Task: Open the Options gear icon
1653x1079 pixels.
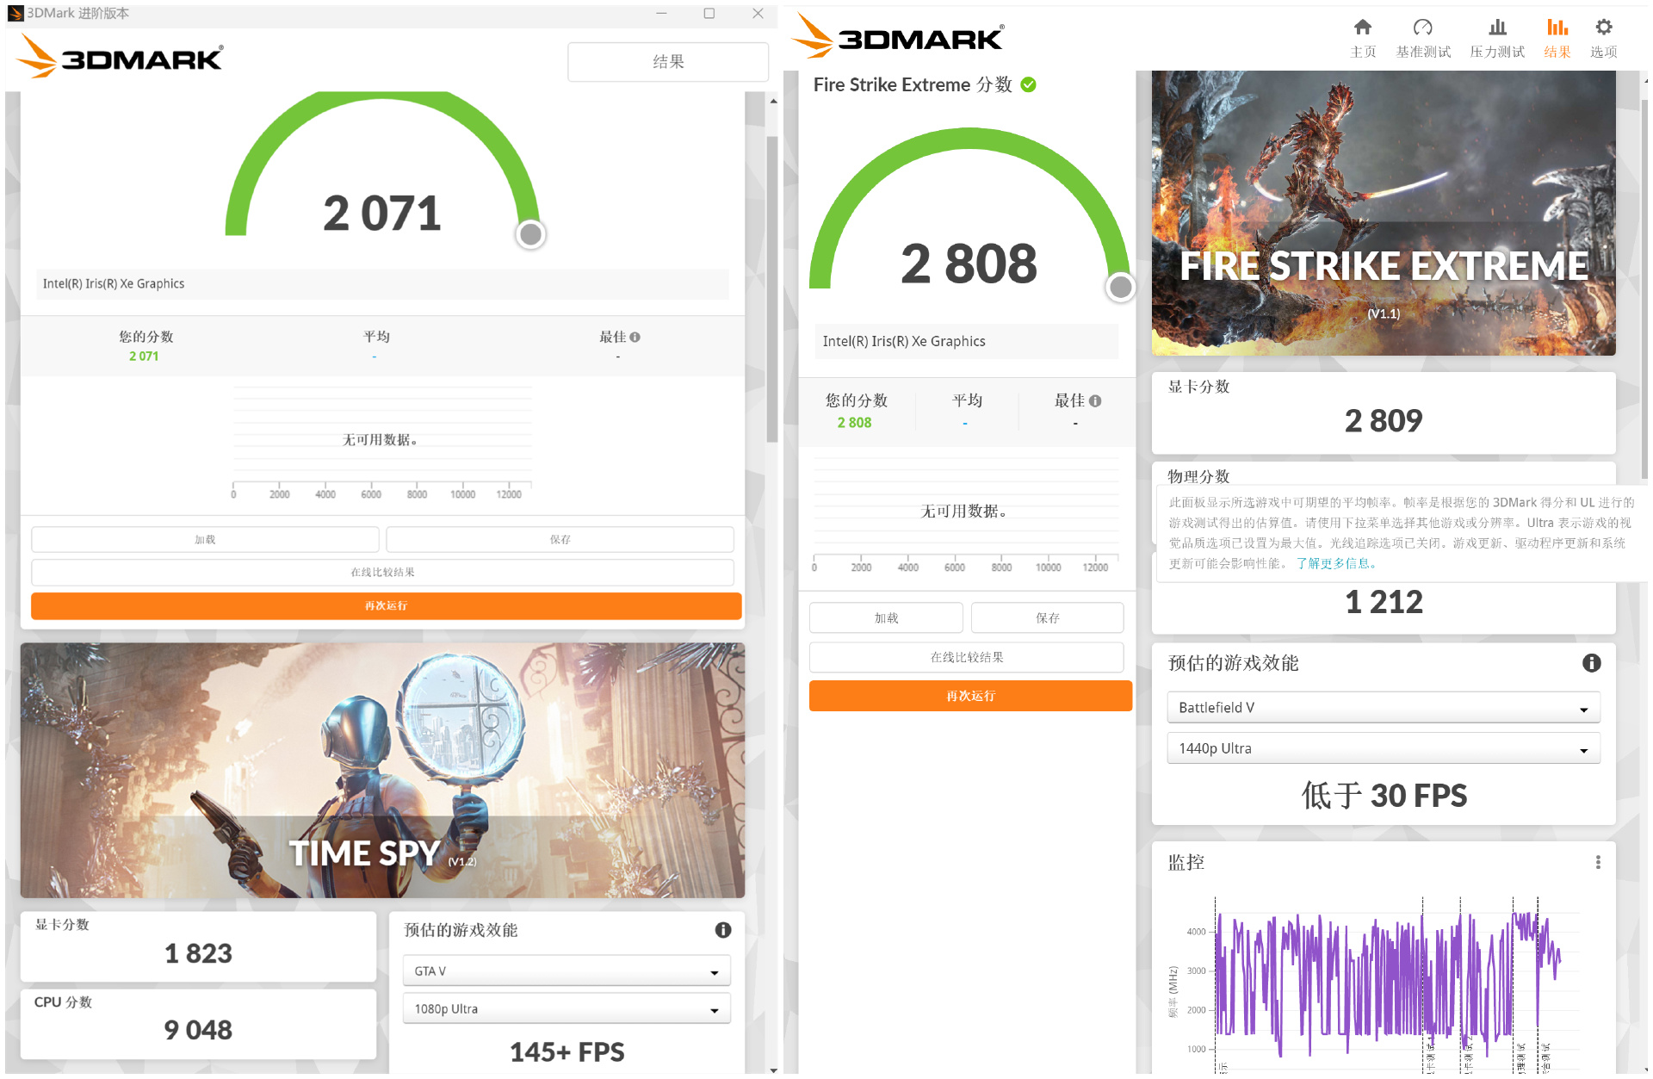Action: 1603,28
